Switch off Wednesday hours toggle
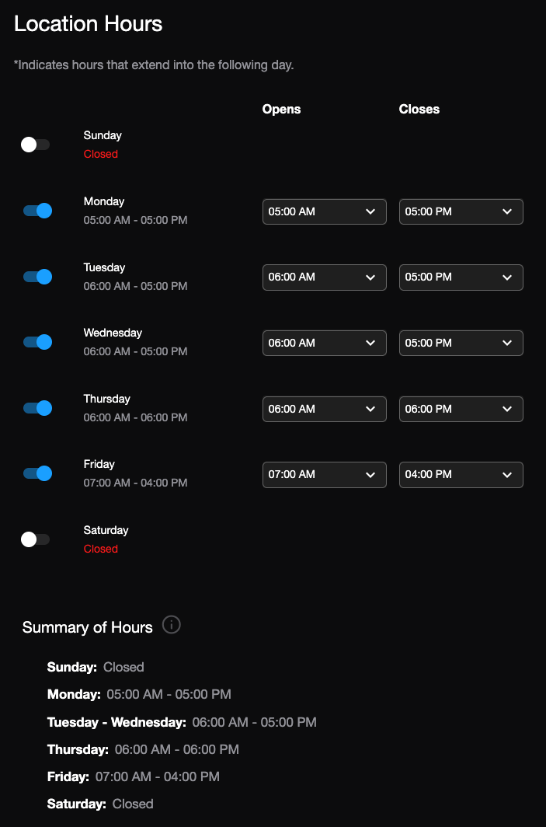 37,342
